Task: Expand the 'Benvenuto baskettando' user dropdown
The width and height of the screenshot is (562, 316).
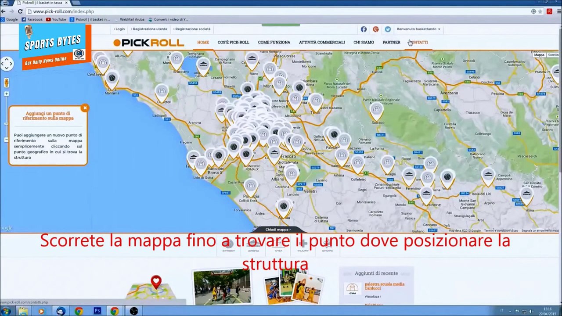Action: (x=418, y=29)
